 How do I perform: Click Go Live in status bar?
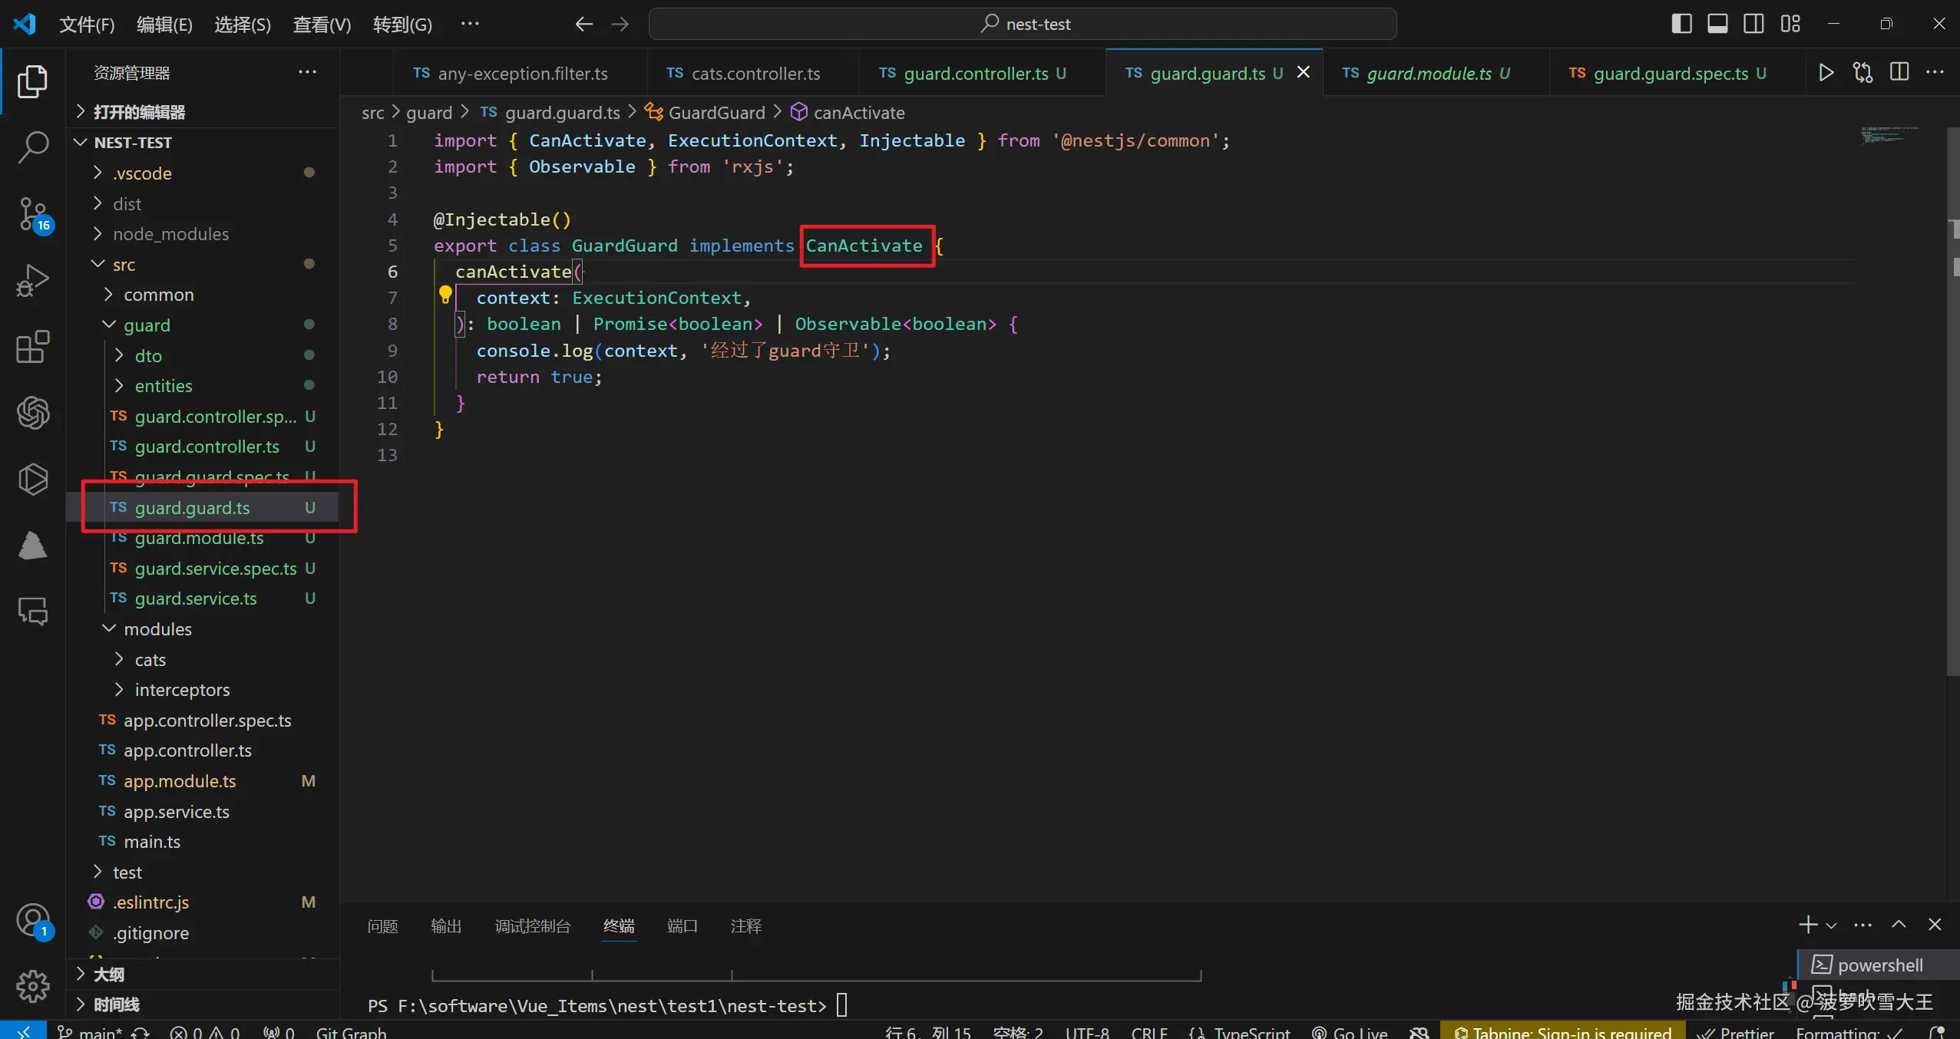[x=1350, y=1032]
